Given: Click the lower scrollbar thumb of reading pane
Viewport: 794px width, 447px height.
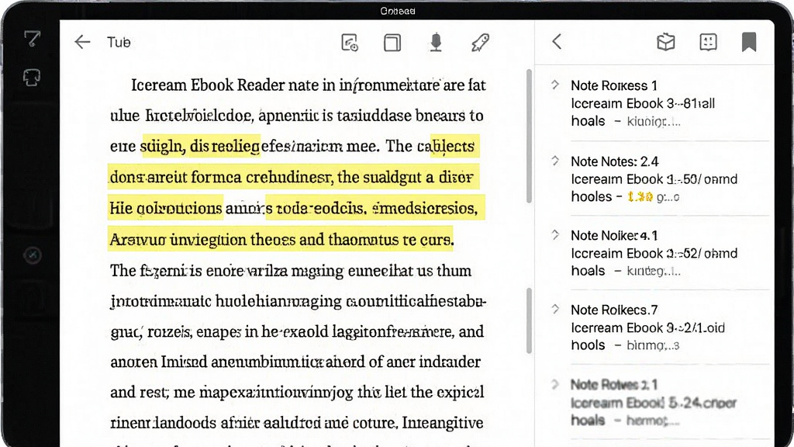Looking at the screenshot, I should (529, 321).
